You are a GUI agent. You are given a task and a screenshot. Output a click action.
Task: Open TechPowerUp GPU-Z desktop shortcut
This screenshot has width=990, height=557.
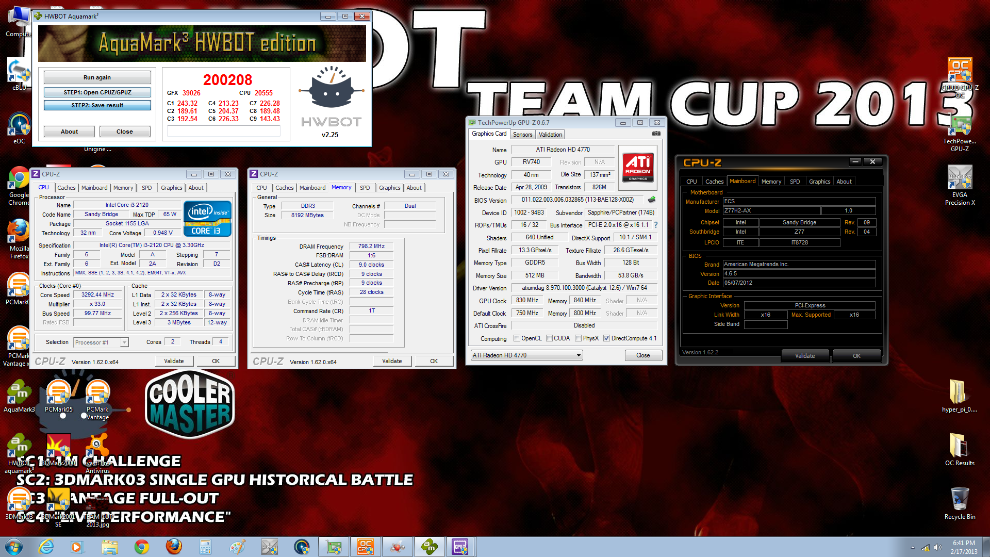pos(960,132)
